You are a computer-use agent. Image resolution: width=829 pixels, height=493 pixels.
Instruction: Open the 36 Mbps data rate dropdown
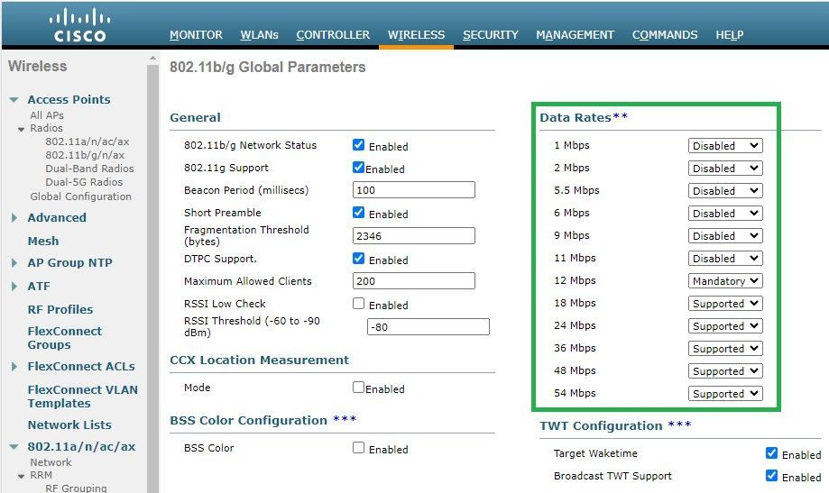point(725,349)
